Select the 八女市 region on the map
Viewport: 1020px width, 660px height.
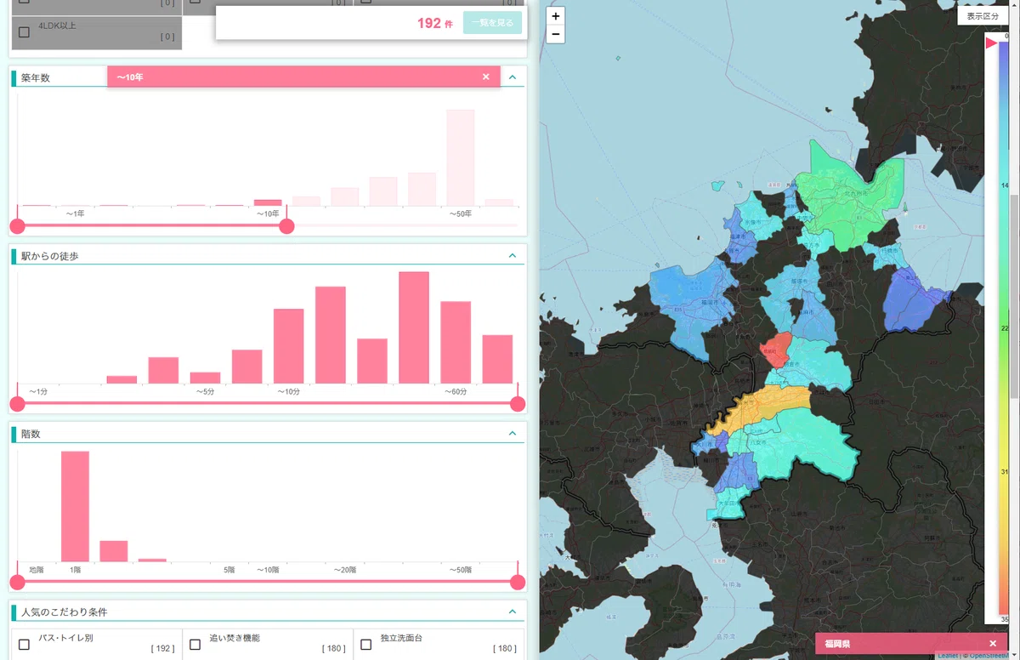(799, 447)
